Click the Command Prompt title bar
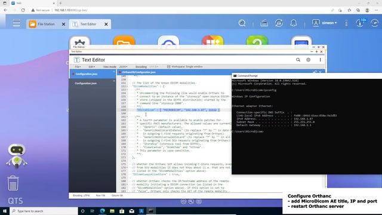382x215 pixels. click(x=307, y=76)
